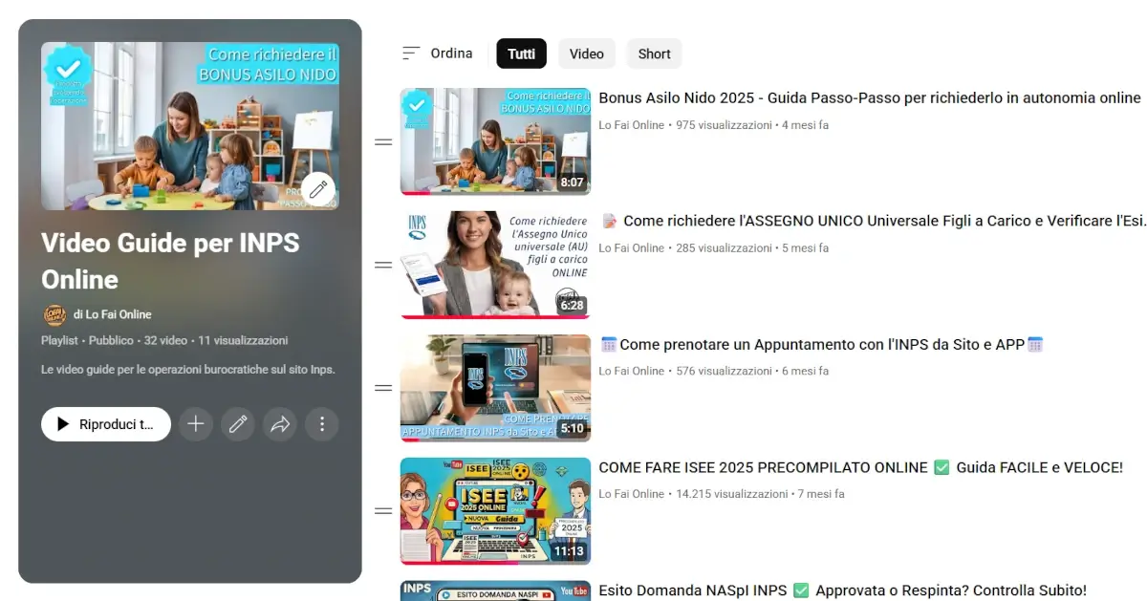Select the Video filter chip
The height and width of the screenshot is (601, 1147).
(x=587, y=54)
